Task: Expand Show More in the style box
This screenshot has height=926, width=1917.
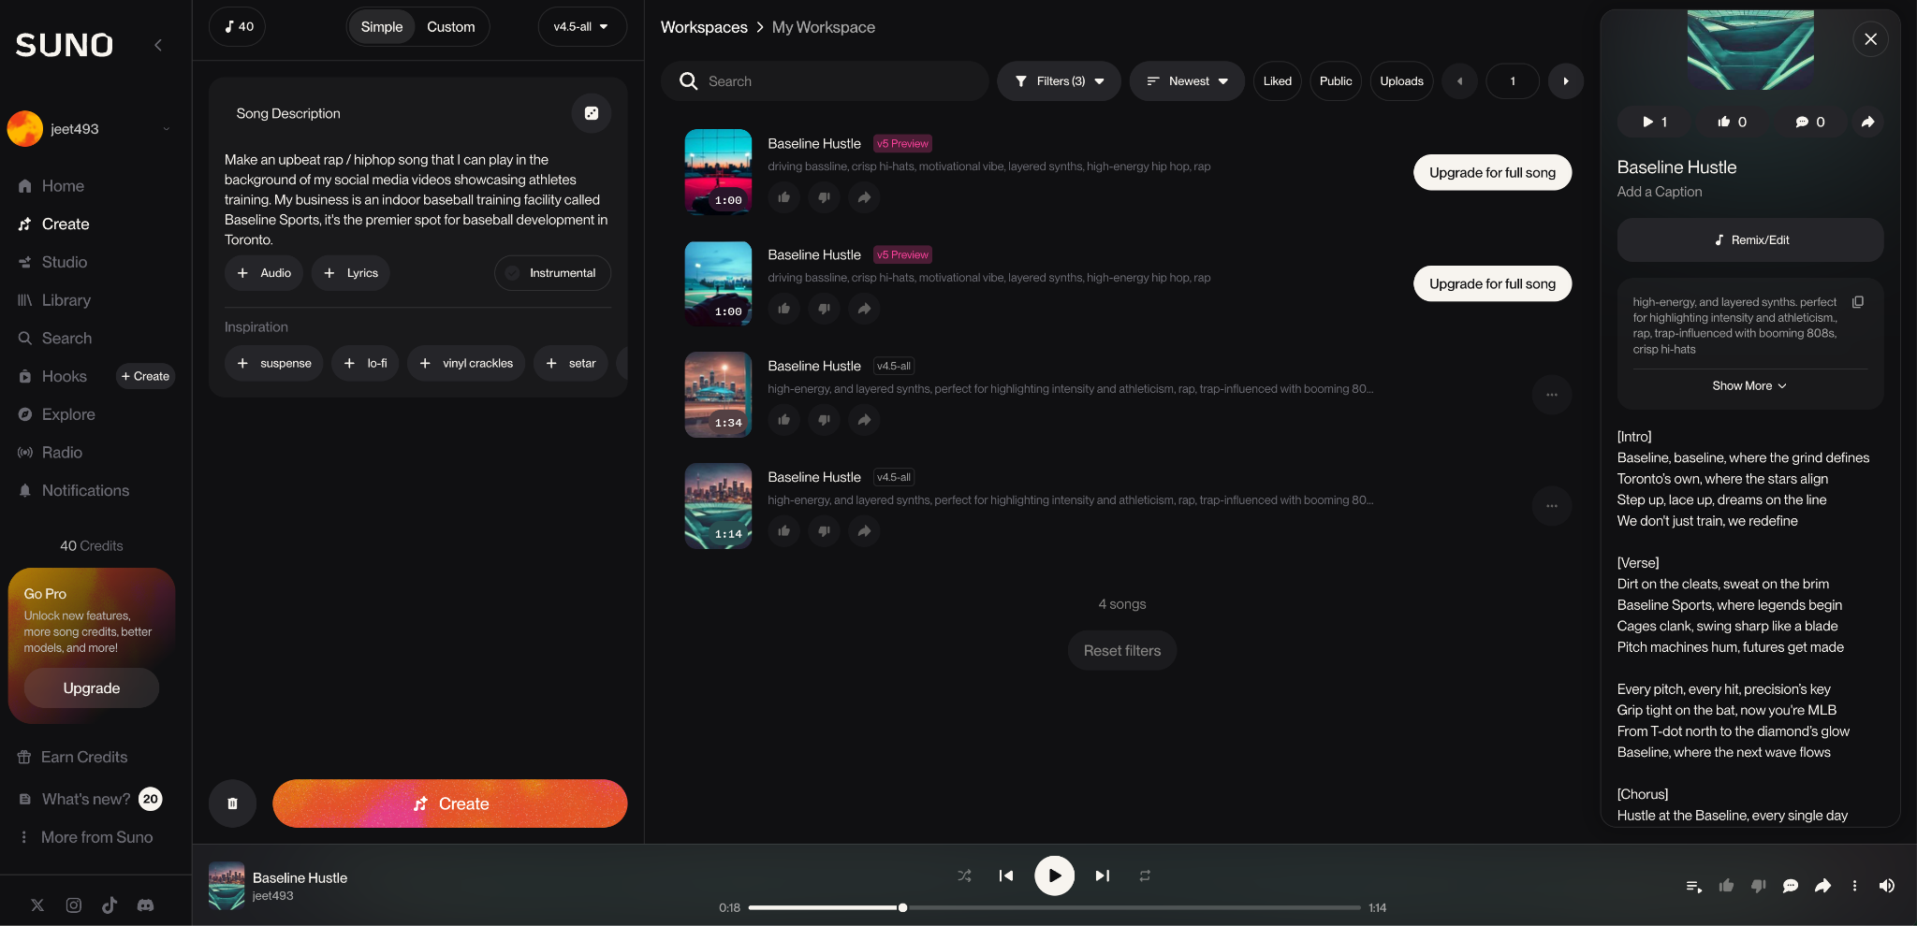Action: [1749, 386]
